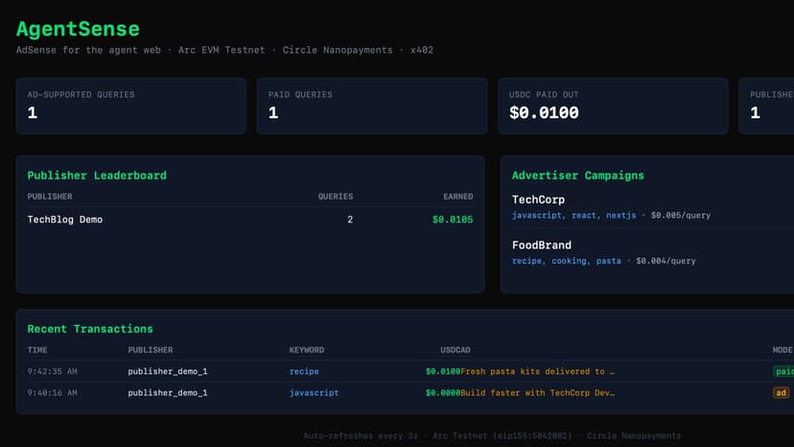This screenshot has height=447, width=794.
Task: Click the KEYWORD column header
Action: pyautogui.click(x=306, y=350)
